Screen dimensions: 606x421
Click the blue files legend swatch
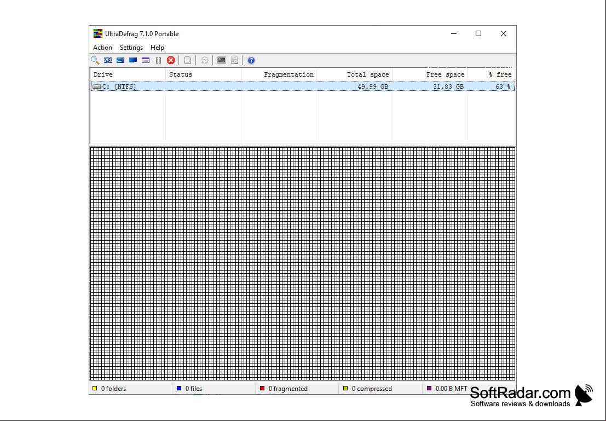tap(179, 388)
